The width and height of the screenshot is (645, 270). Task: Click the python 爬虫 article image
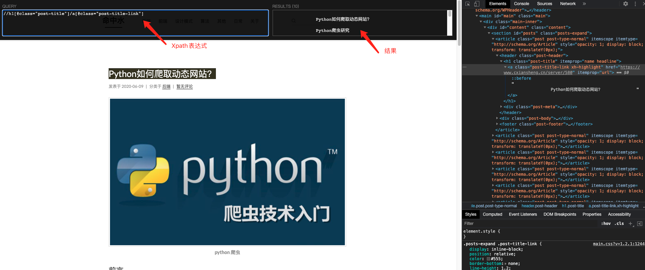pos(227,172)
